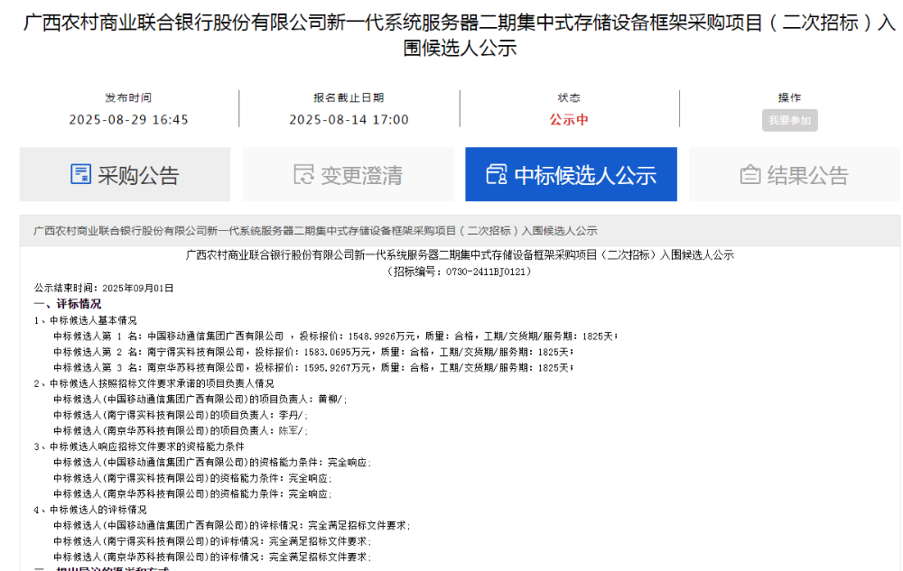Click the 中标候选人公示 candidate icon
903x571 pixels.
pos(497,174)
